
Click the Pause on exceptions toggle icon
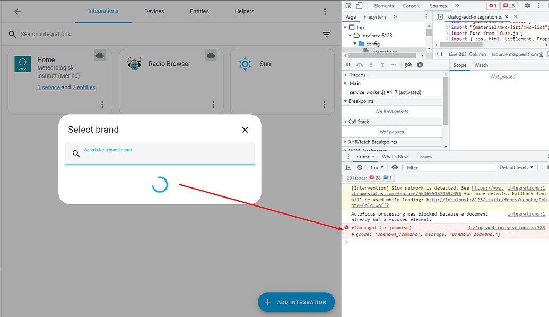(420, 65)
